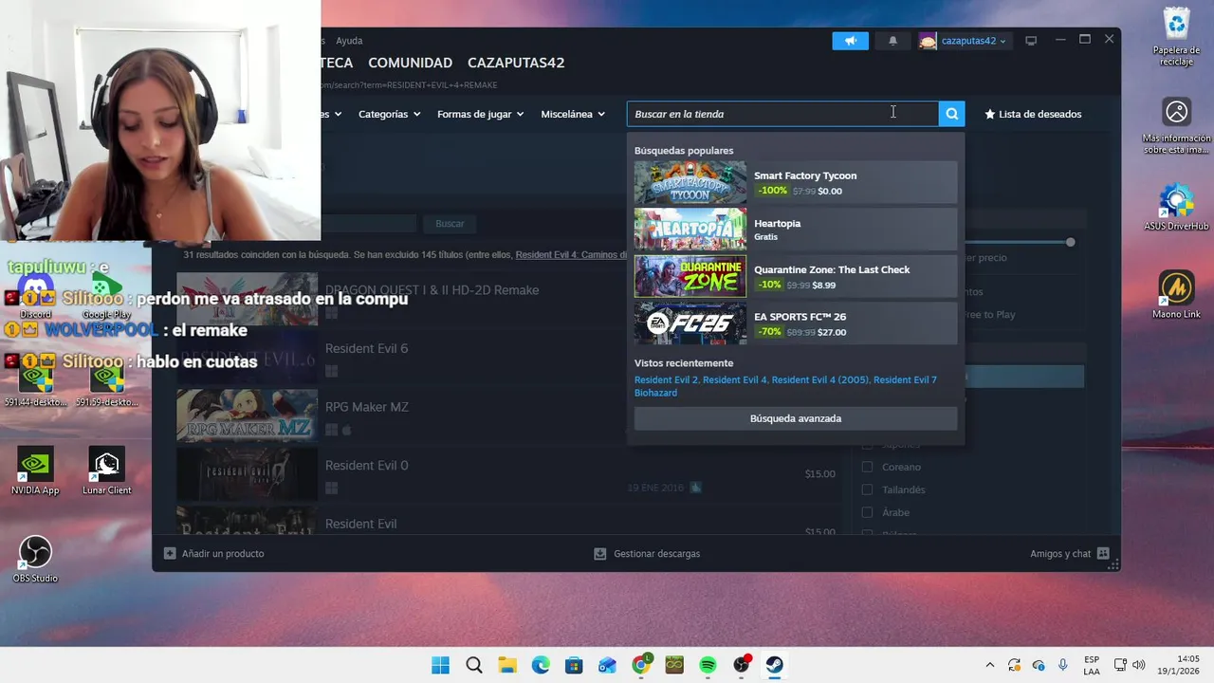Click the Buscar button beside results field
1214x683 pixels.
pyautogui.click(x=450, y=224)
